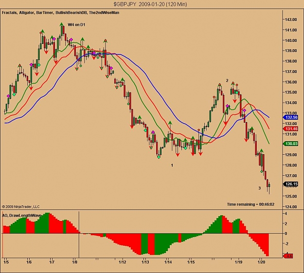304x273 pixels.
Task: Click the 141.00 price axis label
Action: [291, 30]
